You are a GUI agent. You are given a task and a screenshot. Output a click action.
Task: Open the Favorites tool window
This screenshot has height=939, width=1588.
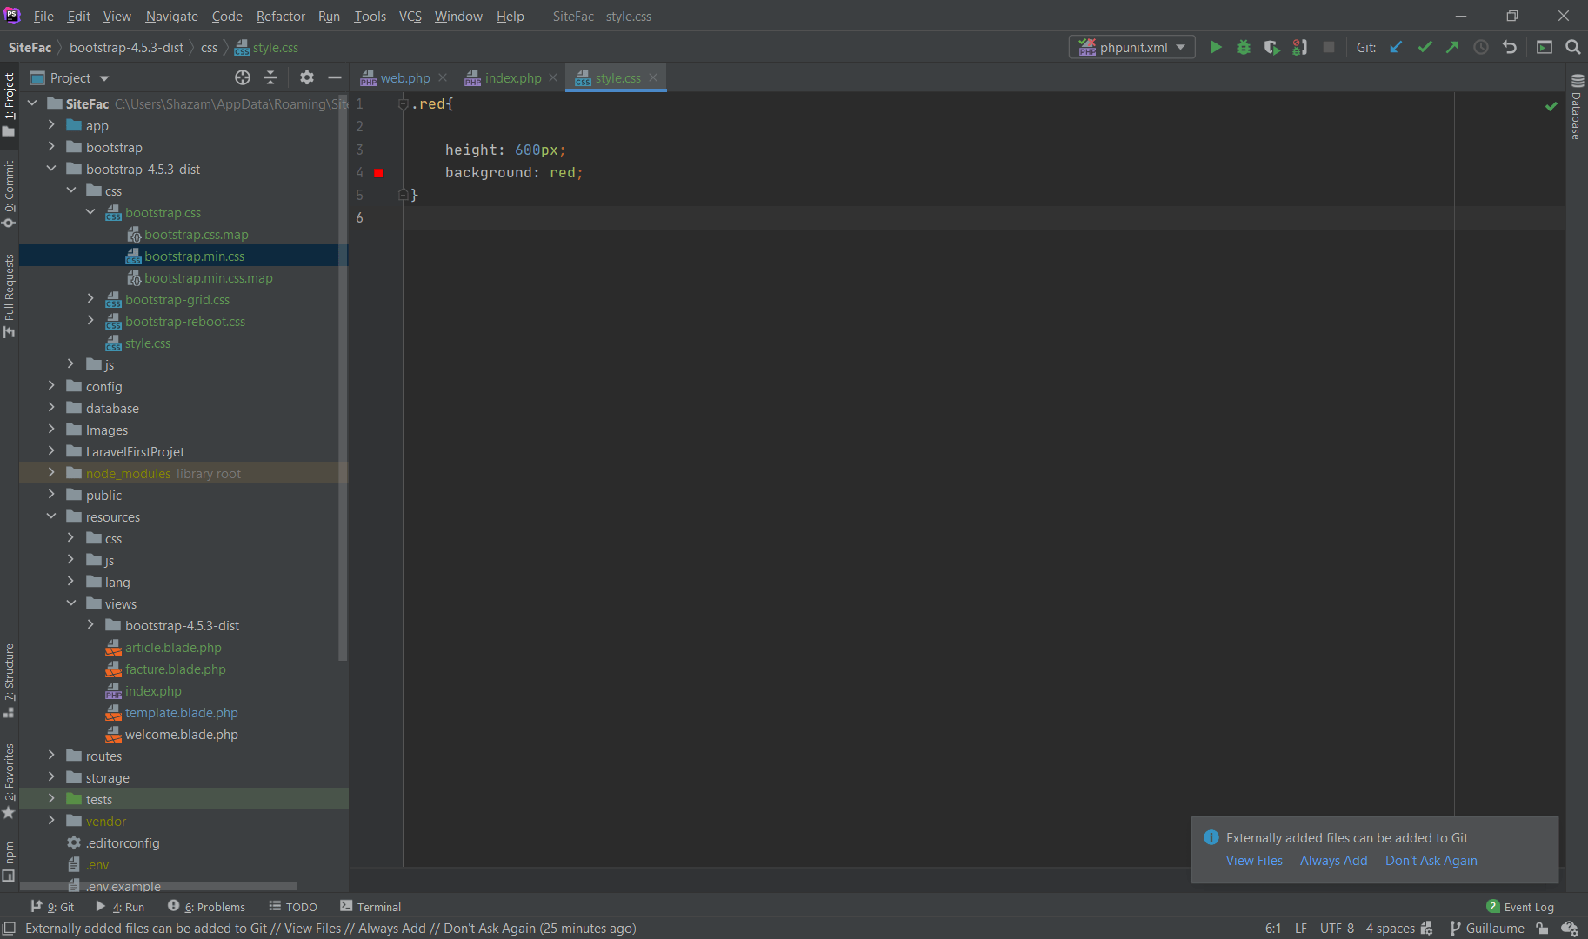click(9, 781)
